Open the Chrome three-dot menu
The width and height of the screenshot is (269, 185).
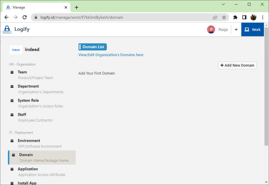(263, 17)
